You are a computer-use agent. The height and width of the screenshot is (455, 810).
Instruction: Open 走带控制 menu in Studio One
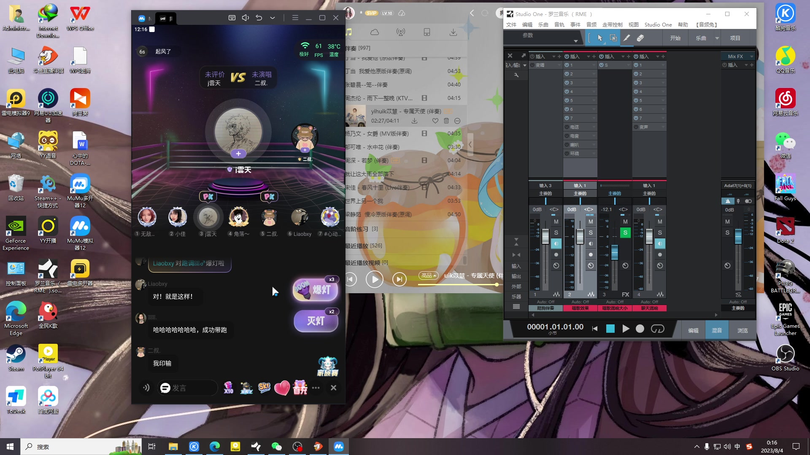[612, 25]
